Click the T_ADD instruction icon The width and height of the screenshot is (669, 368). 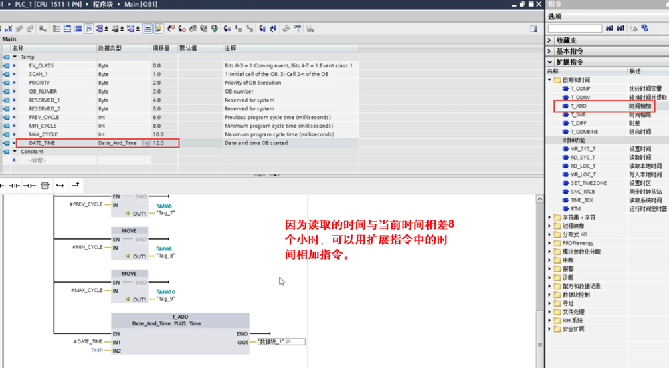[x=565, y=106]
